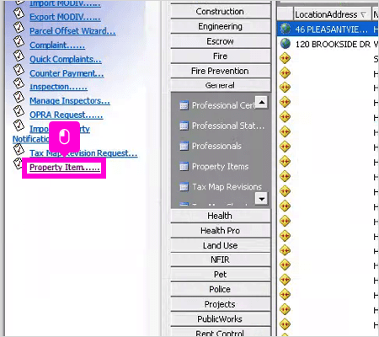Image resolution: width=379 pixels, height=337 pixels.
Task: Click the table icon beside Tax Map Revisions
Action: click(184, 187)
